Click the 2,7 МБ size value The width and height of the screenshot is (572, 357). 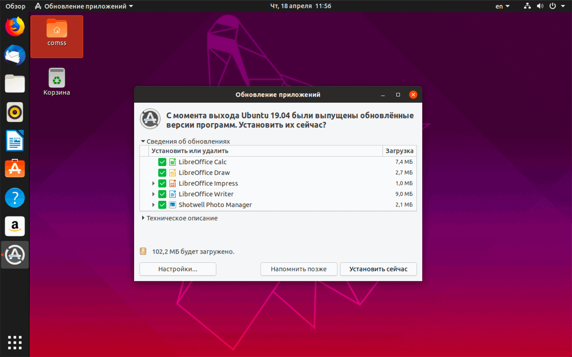[404, 173]
